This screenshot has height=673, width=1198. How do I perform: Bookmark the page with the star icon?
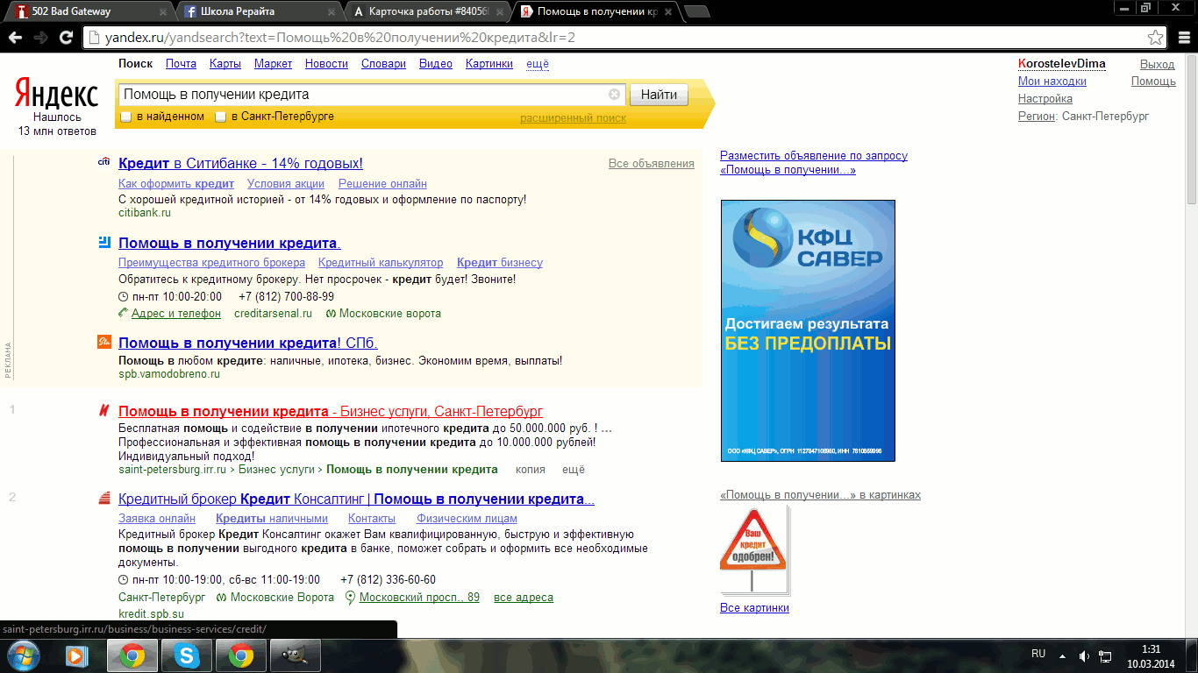pos(1156,38)
